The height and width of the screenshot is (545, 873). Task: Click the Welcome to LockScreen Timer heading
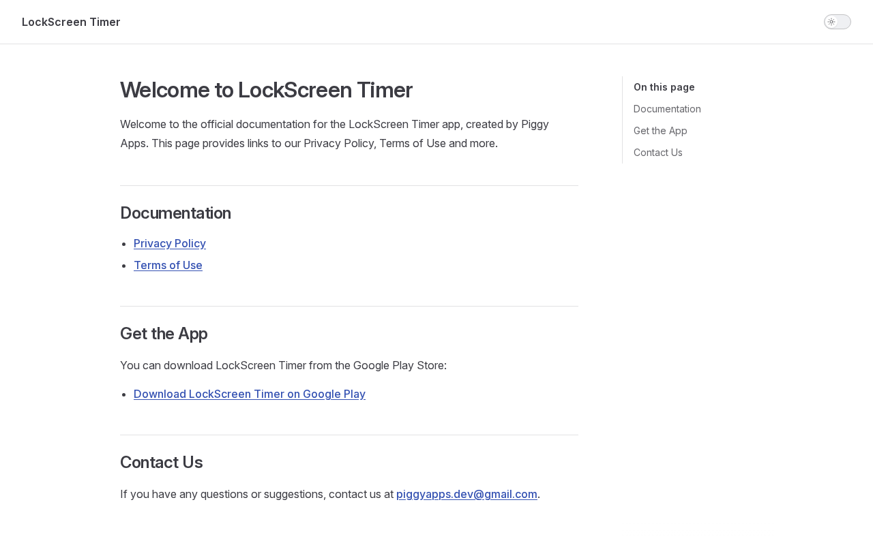click(x=266, y=90)
